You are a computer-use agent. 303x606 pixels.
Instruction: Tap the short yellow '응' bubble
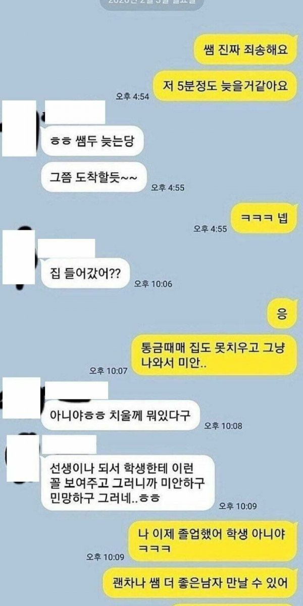coord(282,315)
